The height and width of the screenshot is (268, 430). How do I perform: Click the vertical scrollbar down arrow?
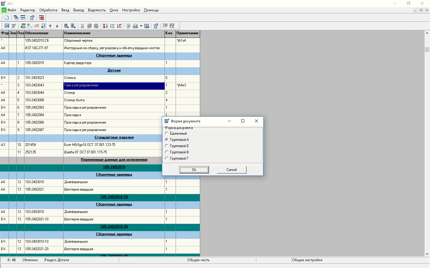pyautogui.click(x=427, y=254)
